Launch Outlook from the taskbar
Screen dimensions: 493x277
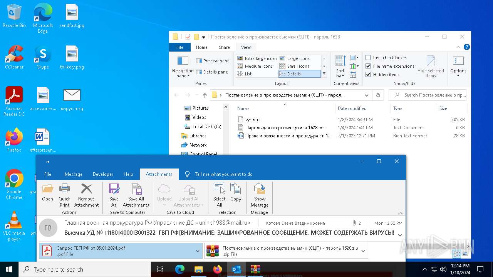(236, 269)
